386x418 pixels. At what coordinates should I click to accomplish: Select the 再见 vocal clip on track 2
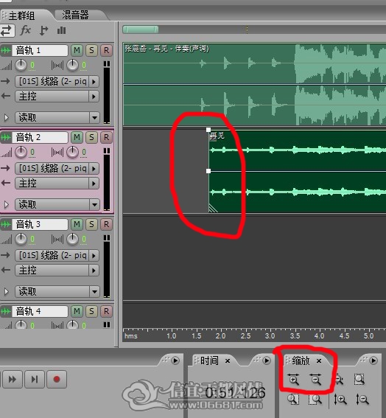pyautogui.click(x=297, y=171)
